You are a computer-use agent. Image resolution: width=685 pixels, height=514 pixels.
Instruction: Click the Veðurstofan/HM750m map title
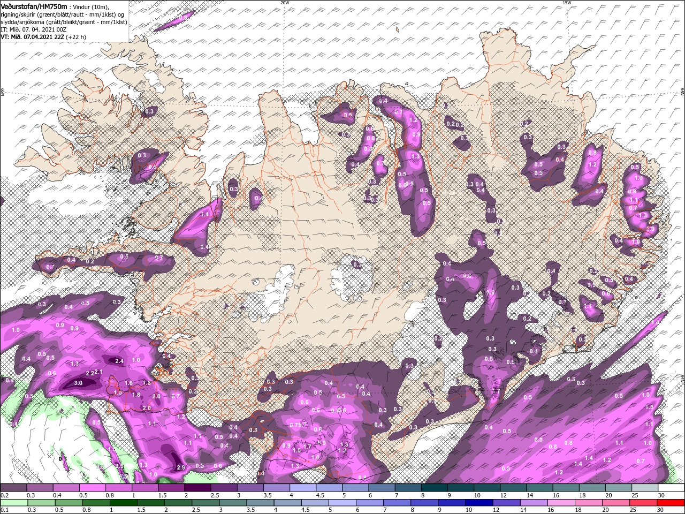click(34, 6)
